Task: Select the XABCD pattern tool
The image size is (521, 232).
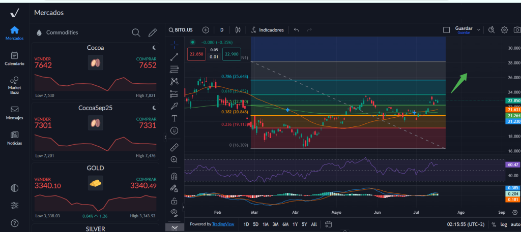Action: (174, 81)
